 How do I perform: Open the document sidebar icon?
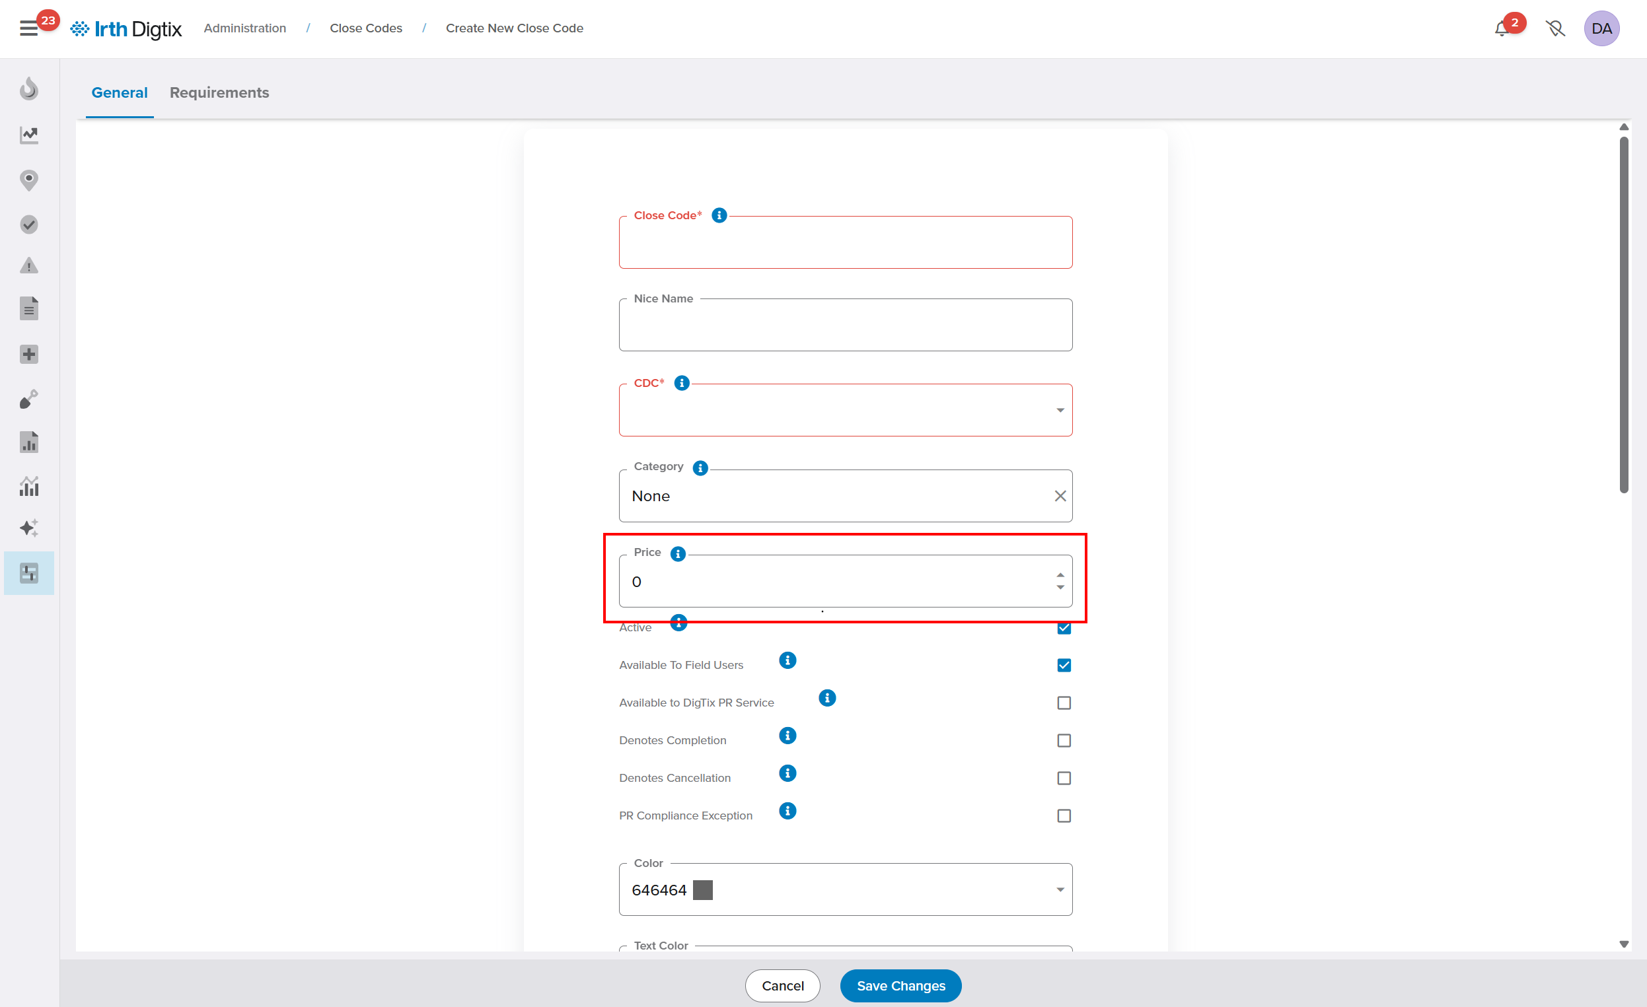[29, 309]
